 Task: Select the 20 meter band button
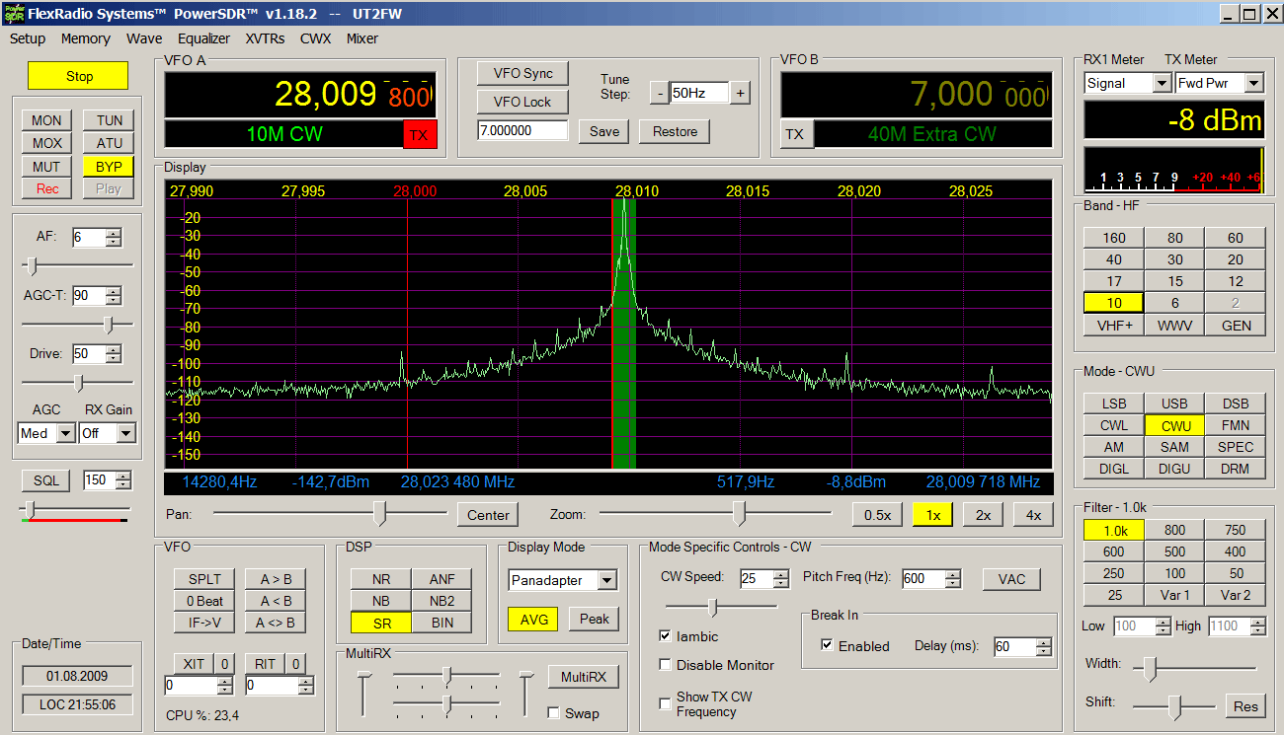(1235, 259)
